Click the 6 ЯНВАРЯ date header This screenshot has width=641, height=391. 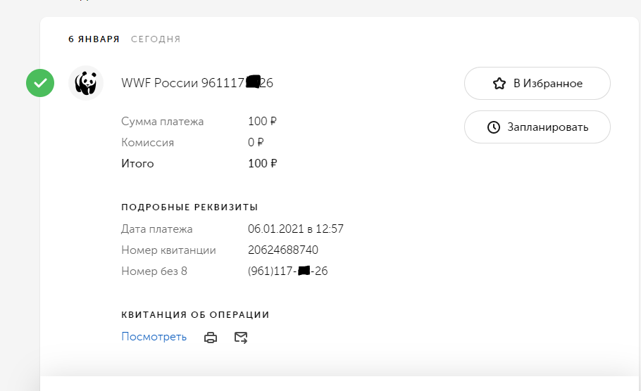coord(94,39)
